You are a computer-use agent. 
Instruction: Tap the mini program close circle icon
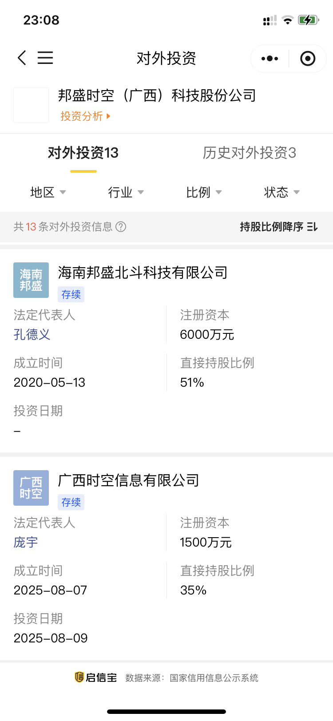308,59
